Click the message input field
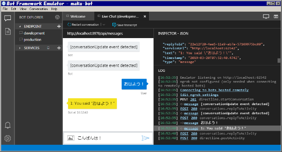The image size is (282, 152). 108,138
